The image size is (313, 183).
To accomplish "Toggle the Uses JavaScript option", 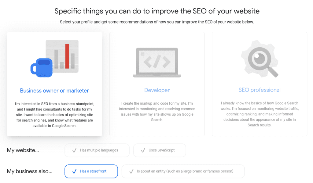I will pos(160,150).
